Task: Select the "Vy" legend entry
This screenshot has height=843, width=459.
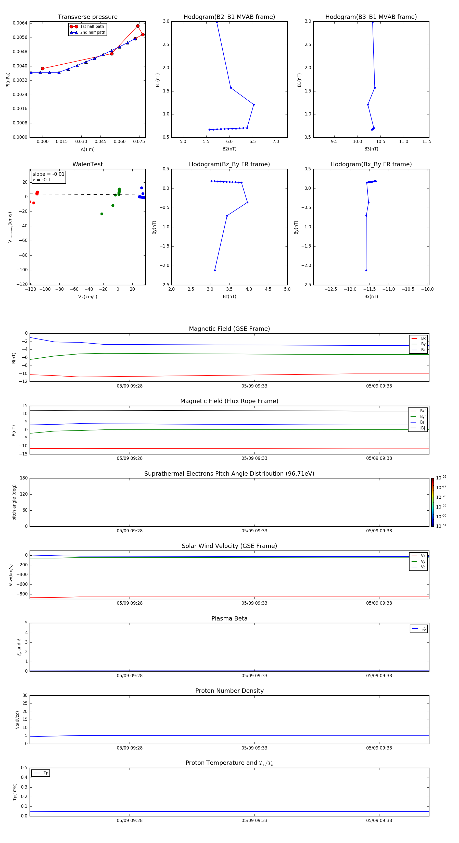Action: pos(418,561)
